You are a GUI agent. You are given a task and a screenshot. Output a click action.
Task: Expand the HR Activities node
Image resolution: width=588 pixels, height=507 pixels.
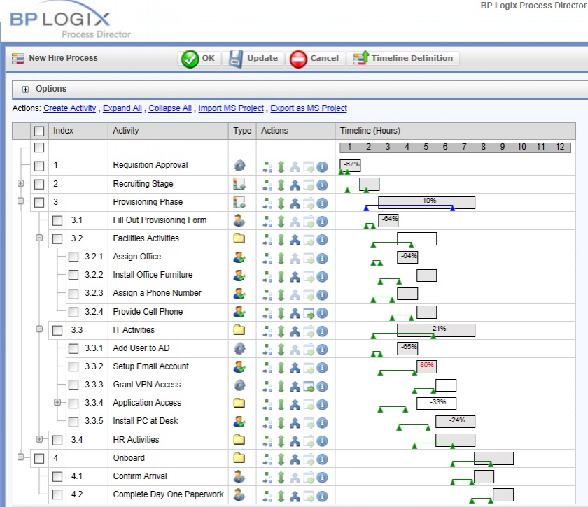coord(39,438)
